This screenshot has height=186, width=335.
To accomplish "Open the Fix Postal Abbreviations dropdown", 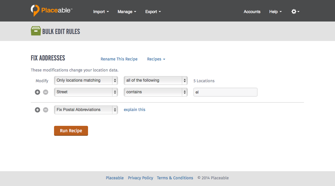I will (86, 110).
